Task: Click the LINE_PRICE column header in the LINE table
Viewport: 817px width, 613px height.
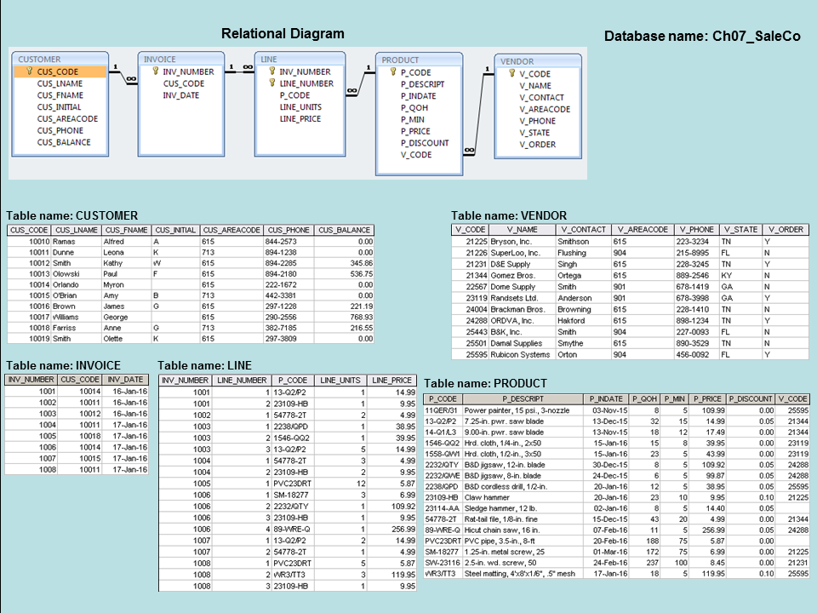Action: pos(392,380)
